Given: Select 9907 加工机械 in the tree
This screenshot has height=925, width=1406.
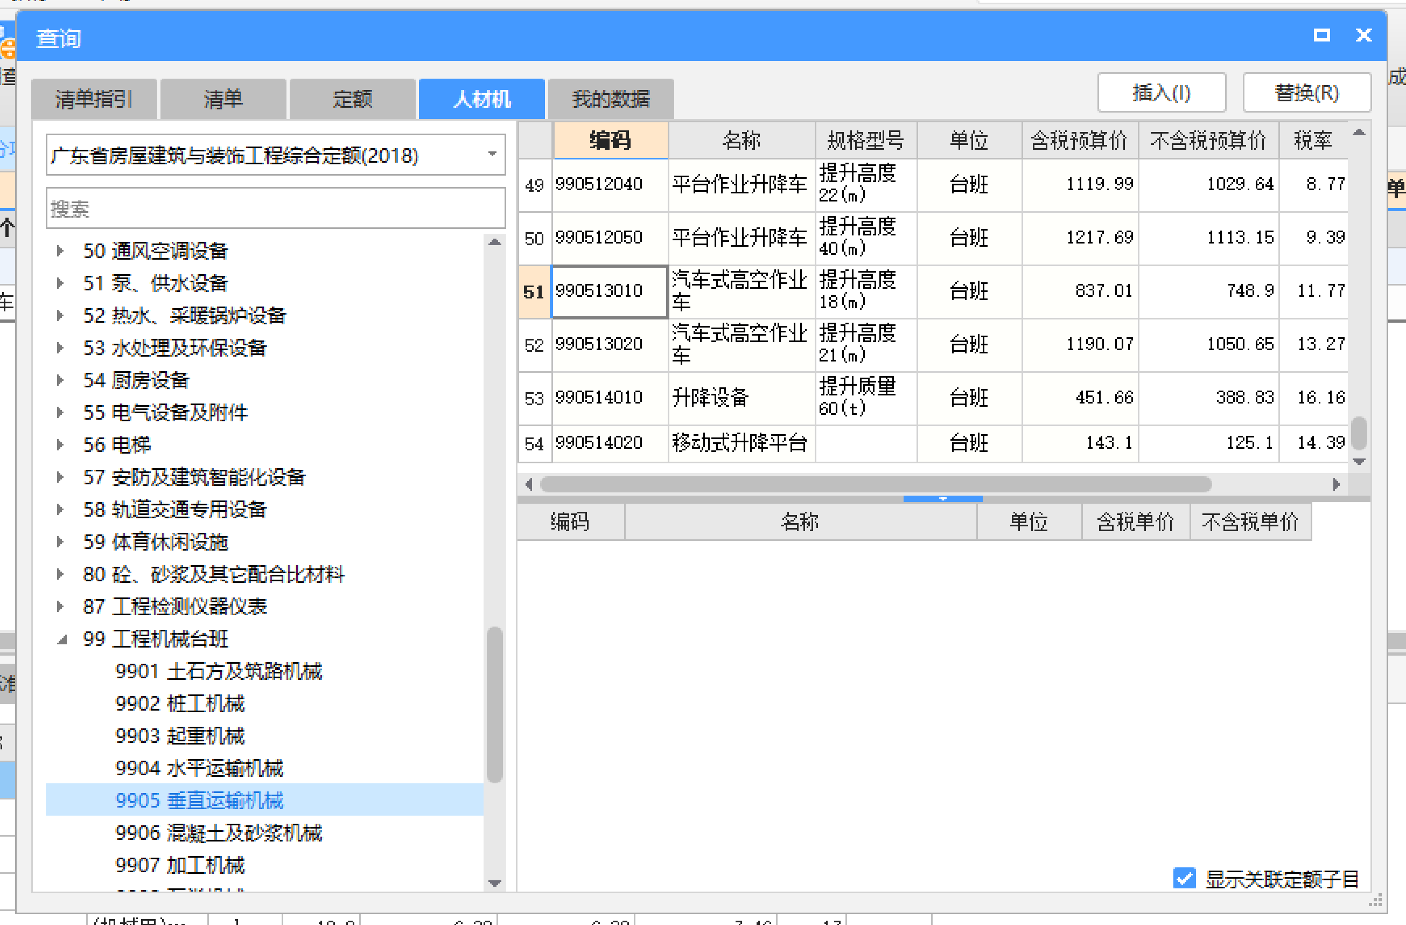Looking at the screenshot, I should 180,865.
